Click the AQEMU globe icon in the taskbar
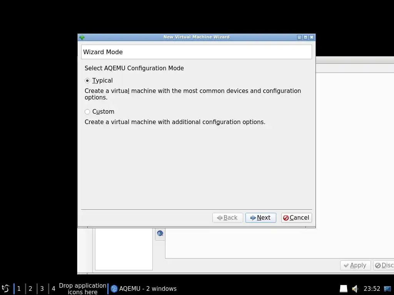The width and height of the screenshot is (394, 295). [x=114, y=289]
